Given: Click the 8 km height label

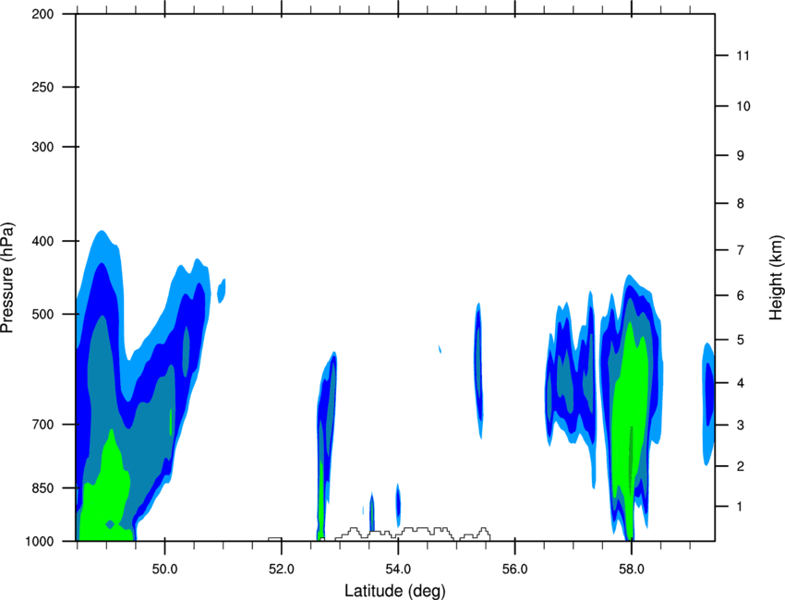Looking at the screenshot, I should pyautogui.click(x=741, y=204).
